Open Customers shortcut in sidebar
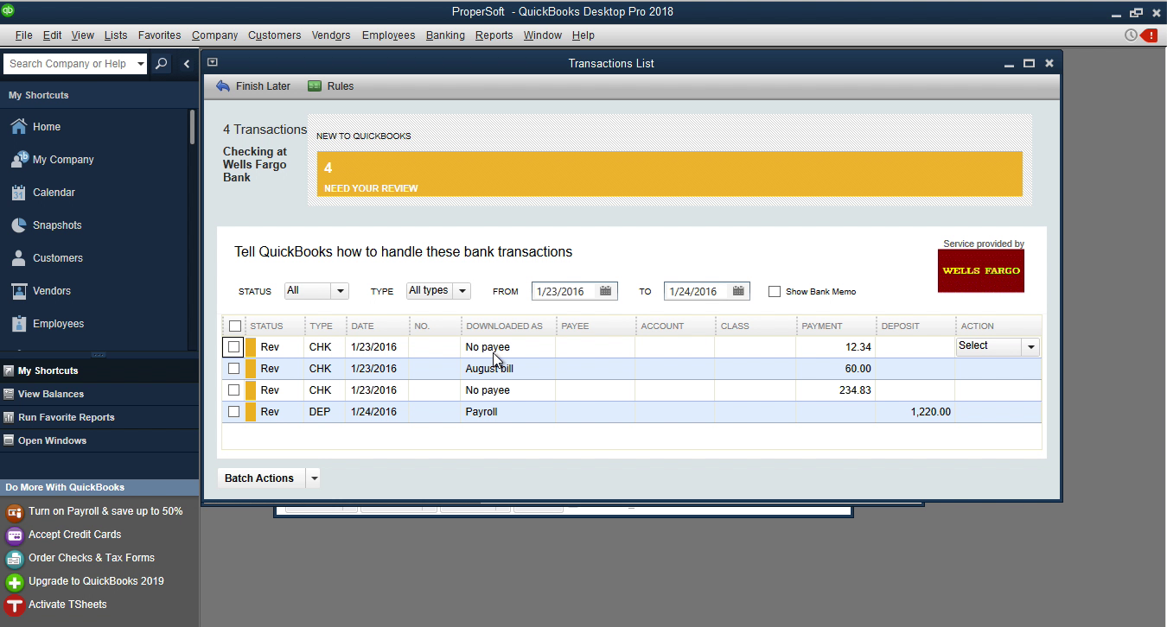The height and width of the screenshot is (627, 1167). pos(46,257)
